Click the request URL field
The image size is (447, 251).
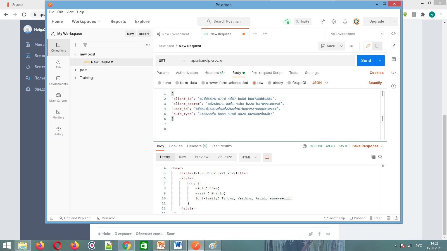click(x=271, y=61)
